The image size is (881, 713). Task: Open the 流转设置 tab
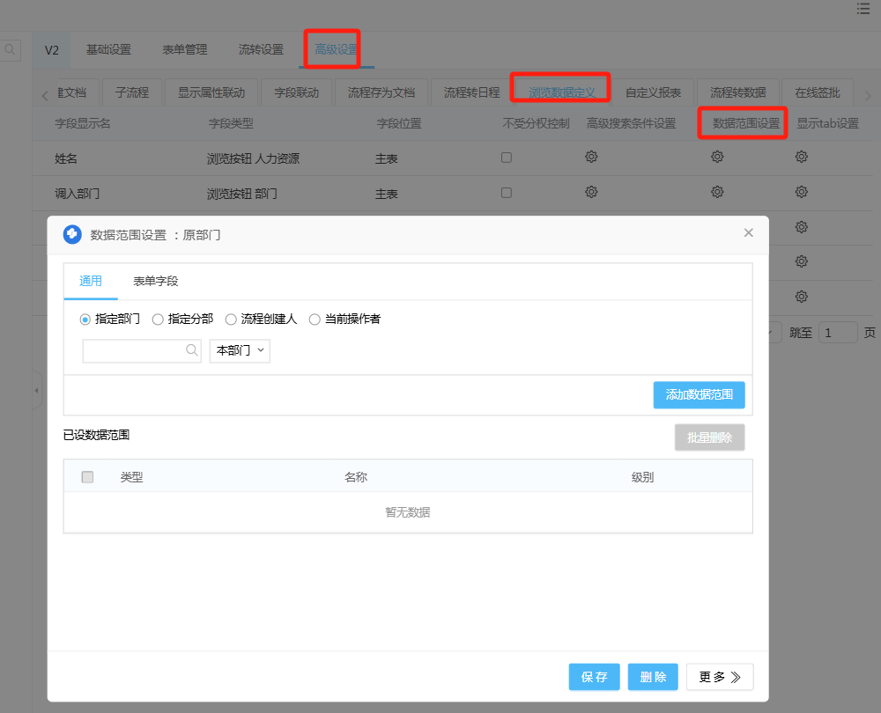coord(261,50)
